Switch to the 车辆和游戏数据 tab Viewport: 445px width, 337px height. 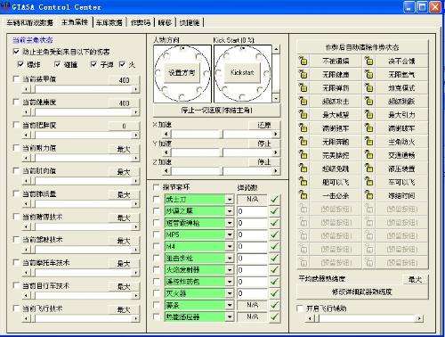(x=30, y=22)
